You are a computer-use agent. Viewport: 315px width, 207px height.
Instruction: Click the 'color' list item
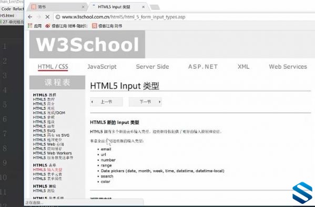[106, 182]
